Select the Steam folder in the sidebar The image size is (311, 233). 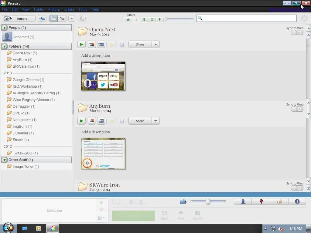tap(18, 140)
